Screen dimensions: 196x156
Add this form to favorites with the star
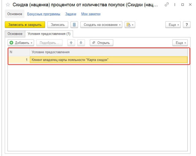[x=8, y=5]
